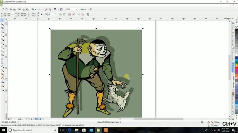Click the Export icon
238x133 pixels.
[50, 9]
